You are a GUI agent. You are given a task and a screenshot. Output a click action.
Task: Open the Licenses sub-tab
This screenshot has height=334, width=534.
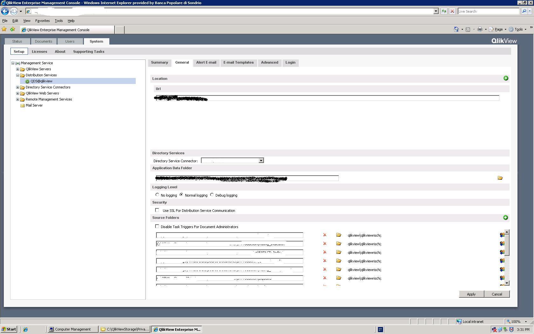click(39, 52)
